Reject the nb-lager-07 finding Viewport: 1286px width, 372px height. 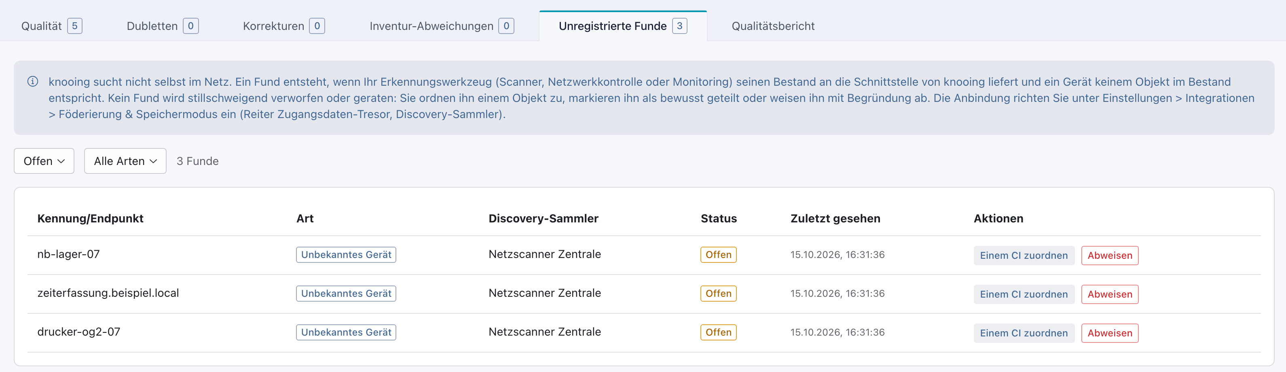1110,255
